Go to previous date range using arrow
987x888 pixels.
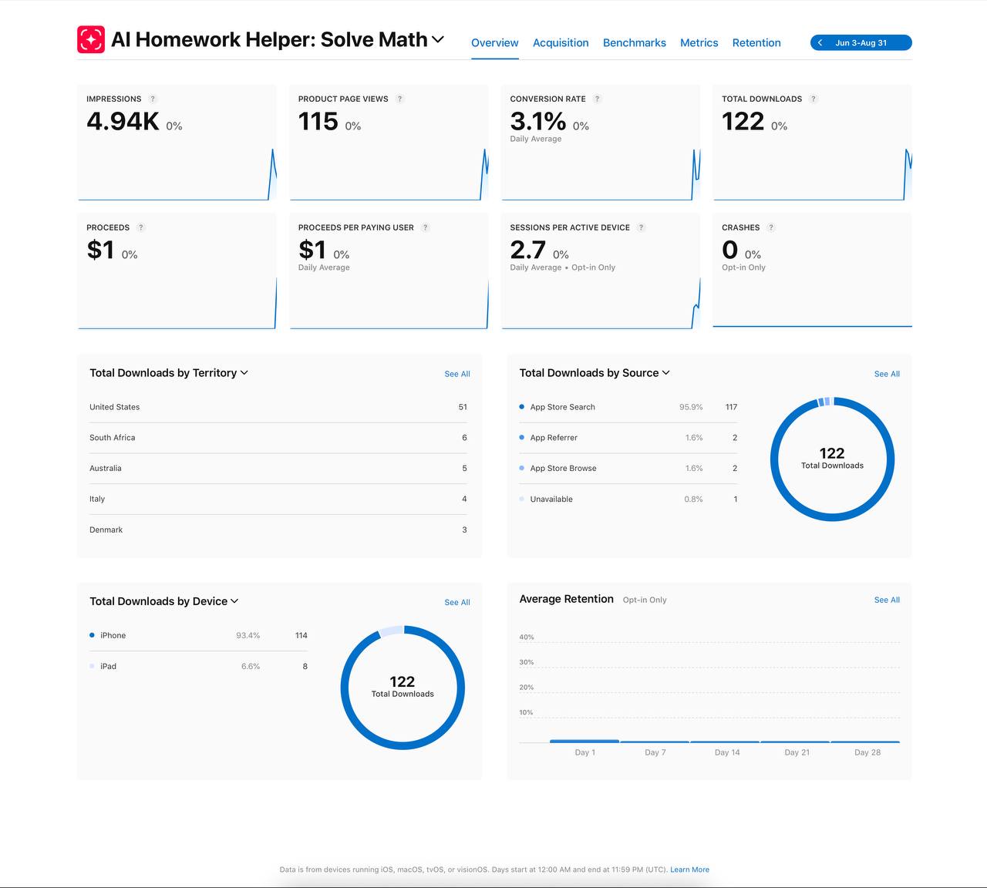[x=820, y=43]
